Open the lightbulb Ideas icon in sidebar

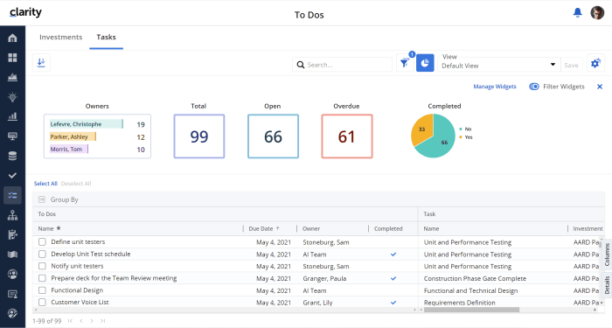(x=12, y=97)
